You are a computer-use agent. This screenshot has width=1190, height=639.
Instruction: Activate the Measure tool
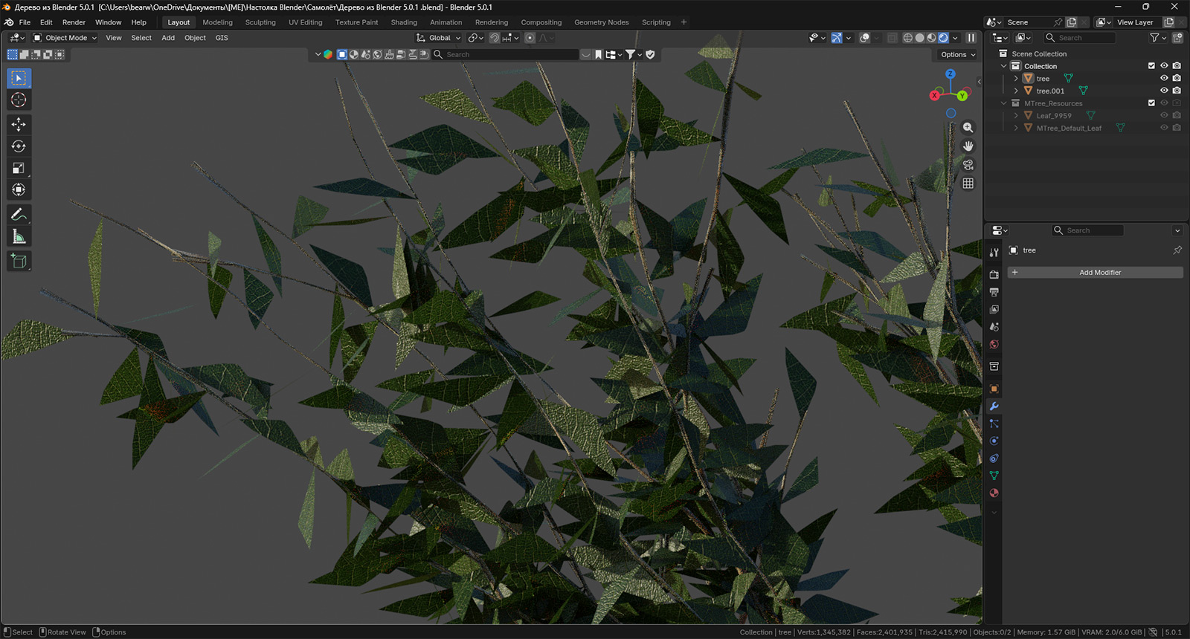[19, 237]
